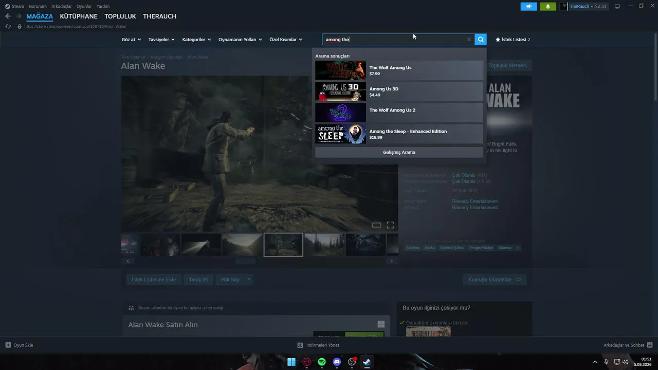Click the Oyun Ekle plus icon
The image size is (658, 370).
pos(8,345)
